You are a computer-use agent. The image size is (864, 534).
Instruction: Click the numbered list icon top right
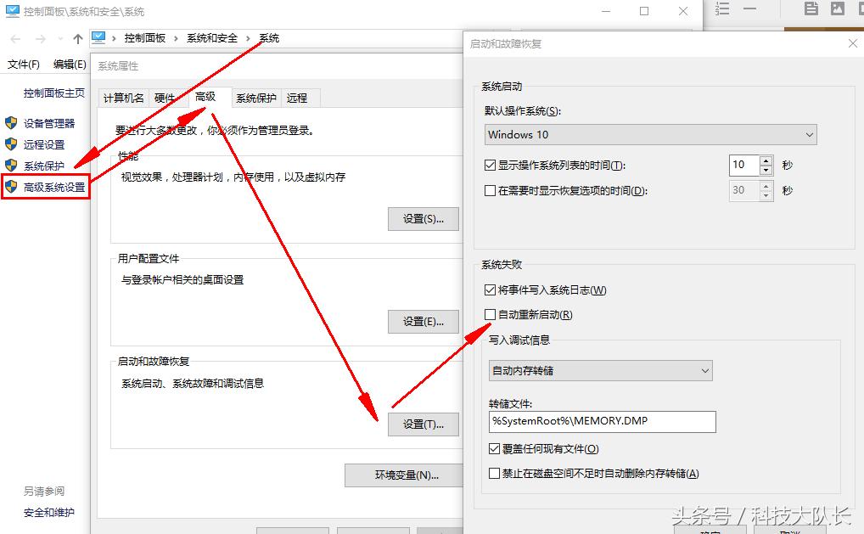tap(723, 10)
